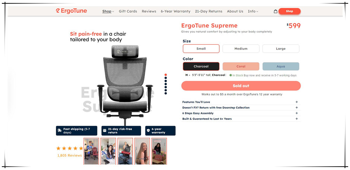Open the 6-Year Warranty nav item
The width and height of the screenshot is (350, 170).
[x=176, y=11]
